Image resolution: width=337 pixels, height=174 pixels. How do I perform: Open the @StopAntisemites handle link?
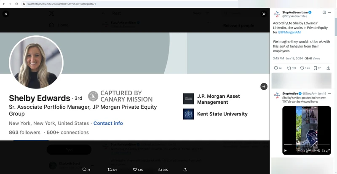point(294,16)
